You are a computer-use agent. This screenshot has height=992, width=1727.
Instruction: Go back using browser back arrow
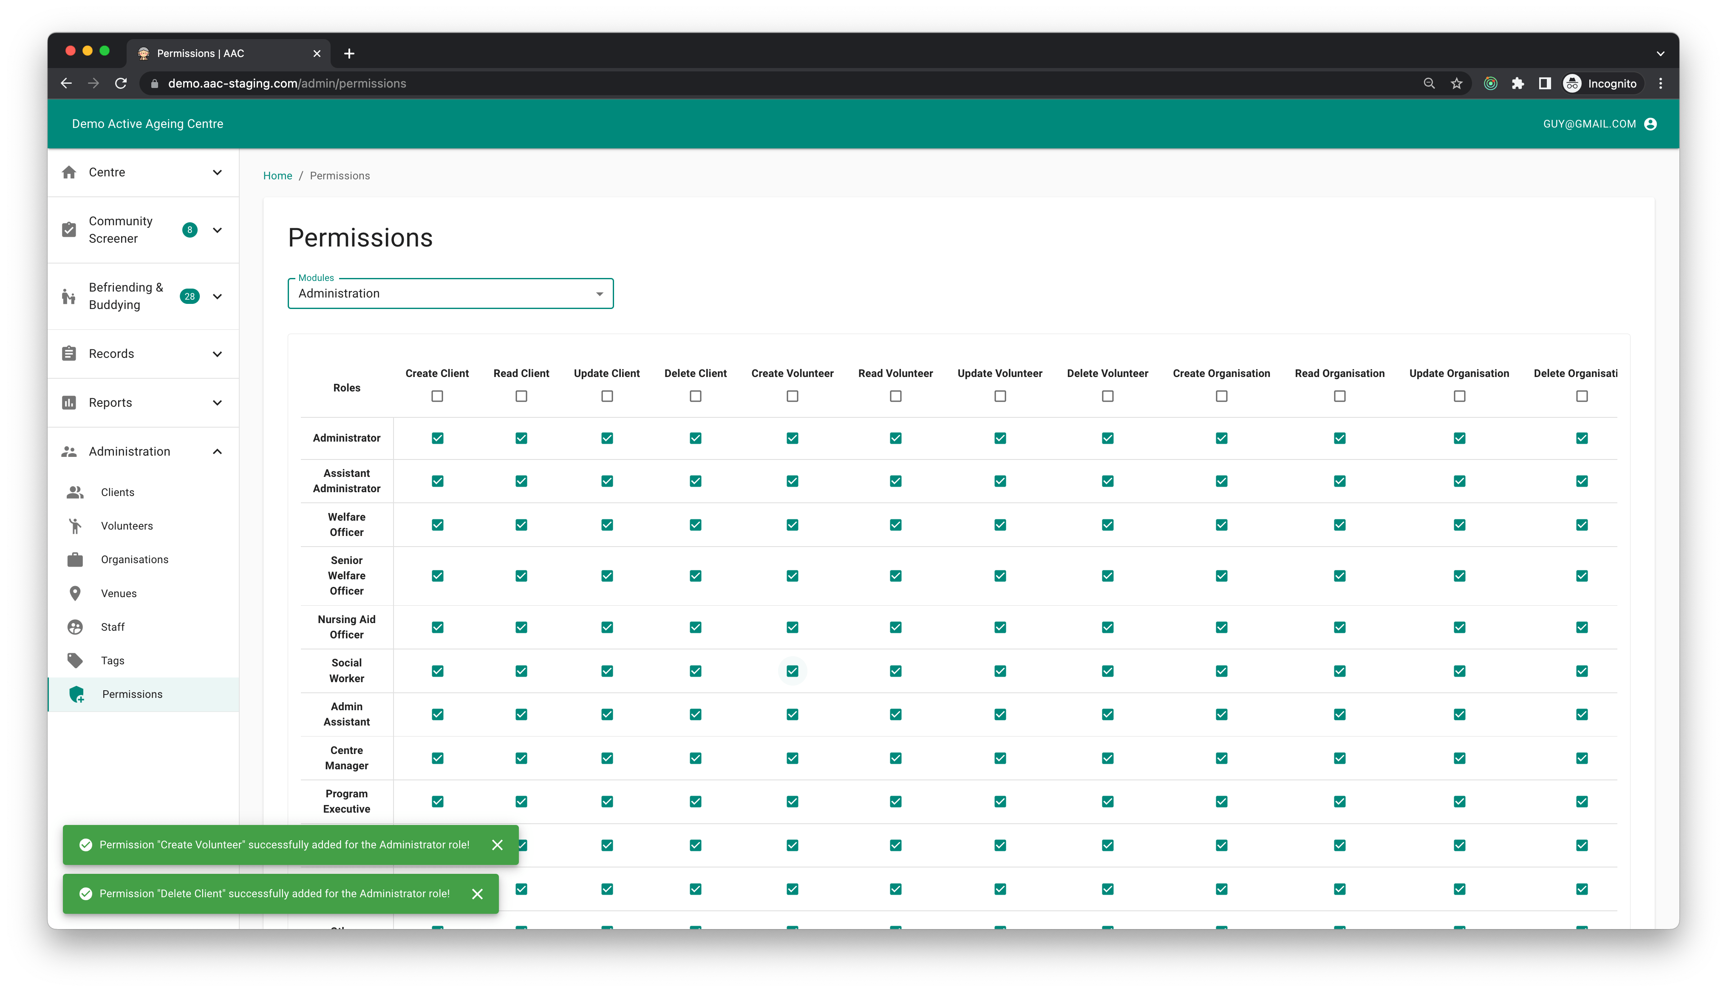(66, 83)
